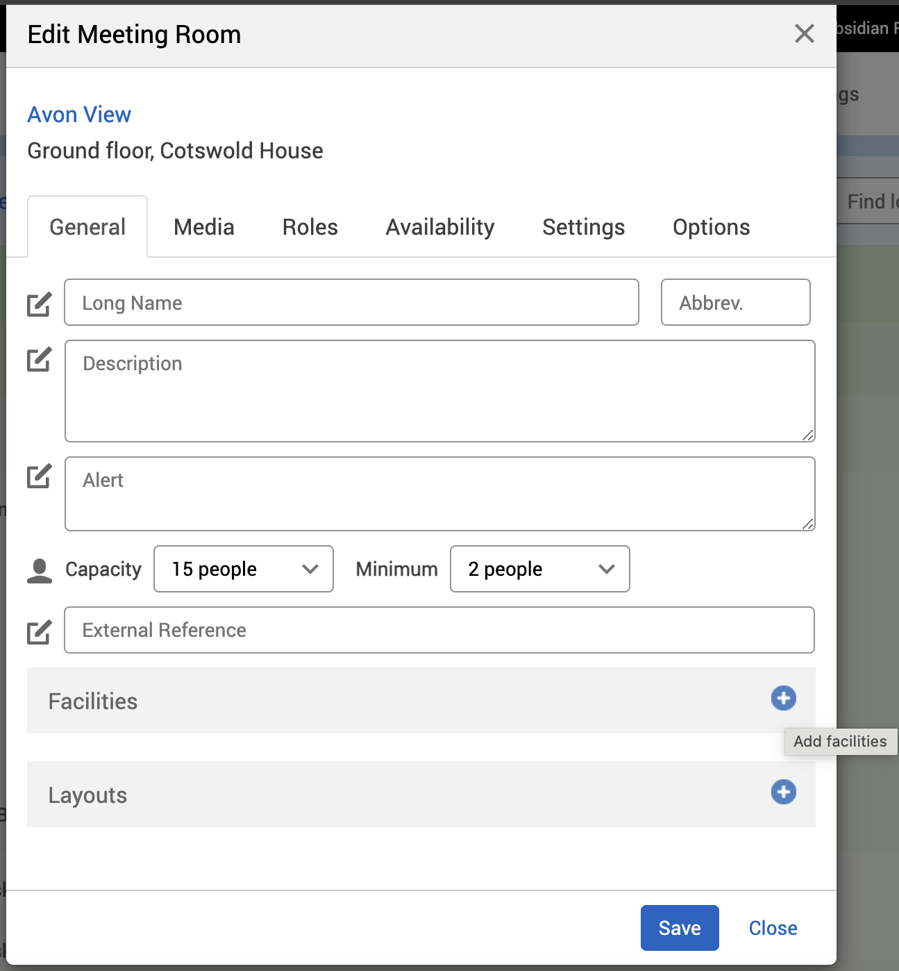The height and width of the screenshot is (971, 899).
Task: Select the Settings tab
Action: coord(583,227)
